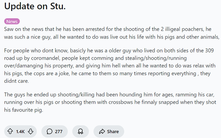Upvote the Update on Stu post

10,131
